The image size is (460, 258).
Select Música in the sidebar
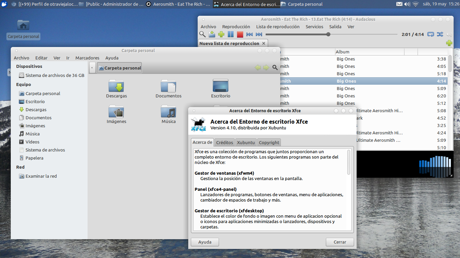pyautogui.click(x=30, y=134)
